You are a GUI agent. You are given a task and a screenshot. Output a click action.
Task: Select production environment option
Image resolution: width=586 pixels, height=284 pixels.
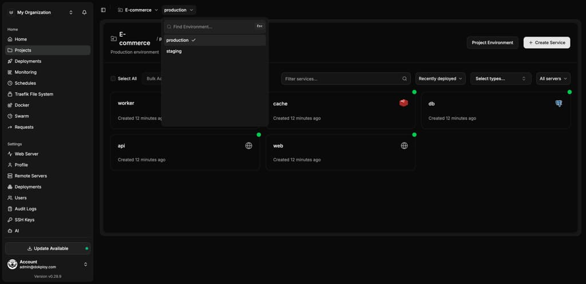coord(215,40)
